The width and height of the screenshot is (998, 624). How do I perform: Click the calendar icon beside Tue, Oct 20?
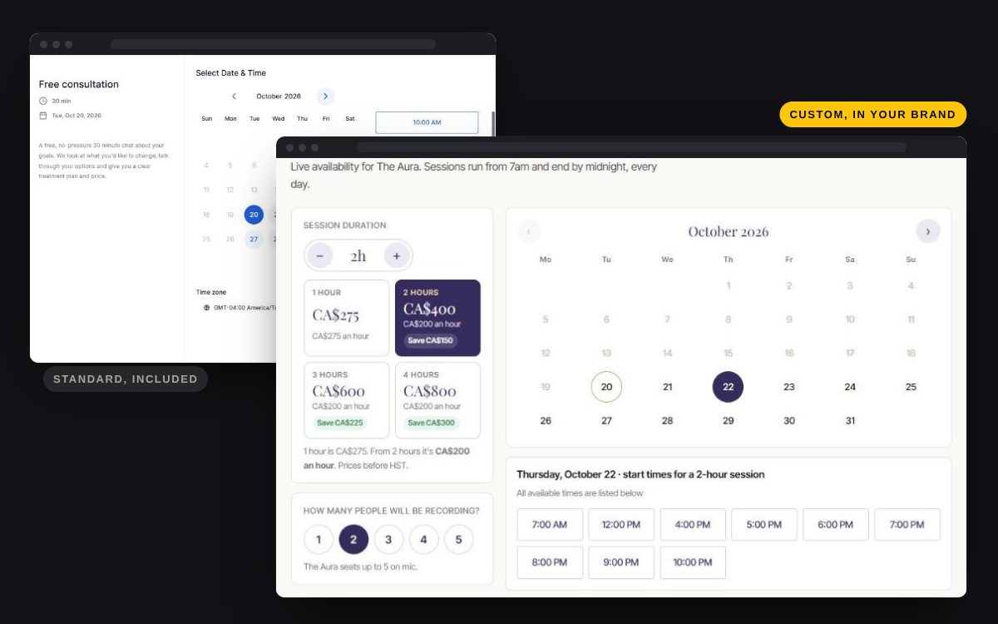pos(43,116)
